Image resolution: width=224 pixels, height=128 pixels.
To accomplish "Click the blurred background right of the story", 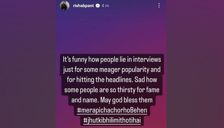I will tap(195, 64).
